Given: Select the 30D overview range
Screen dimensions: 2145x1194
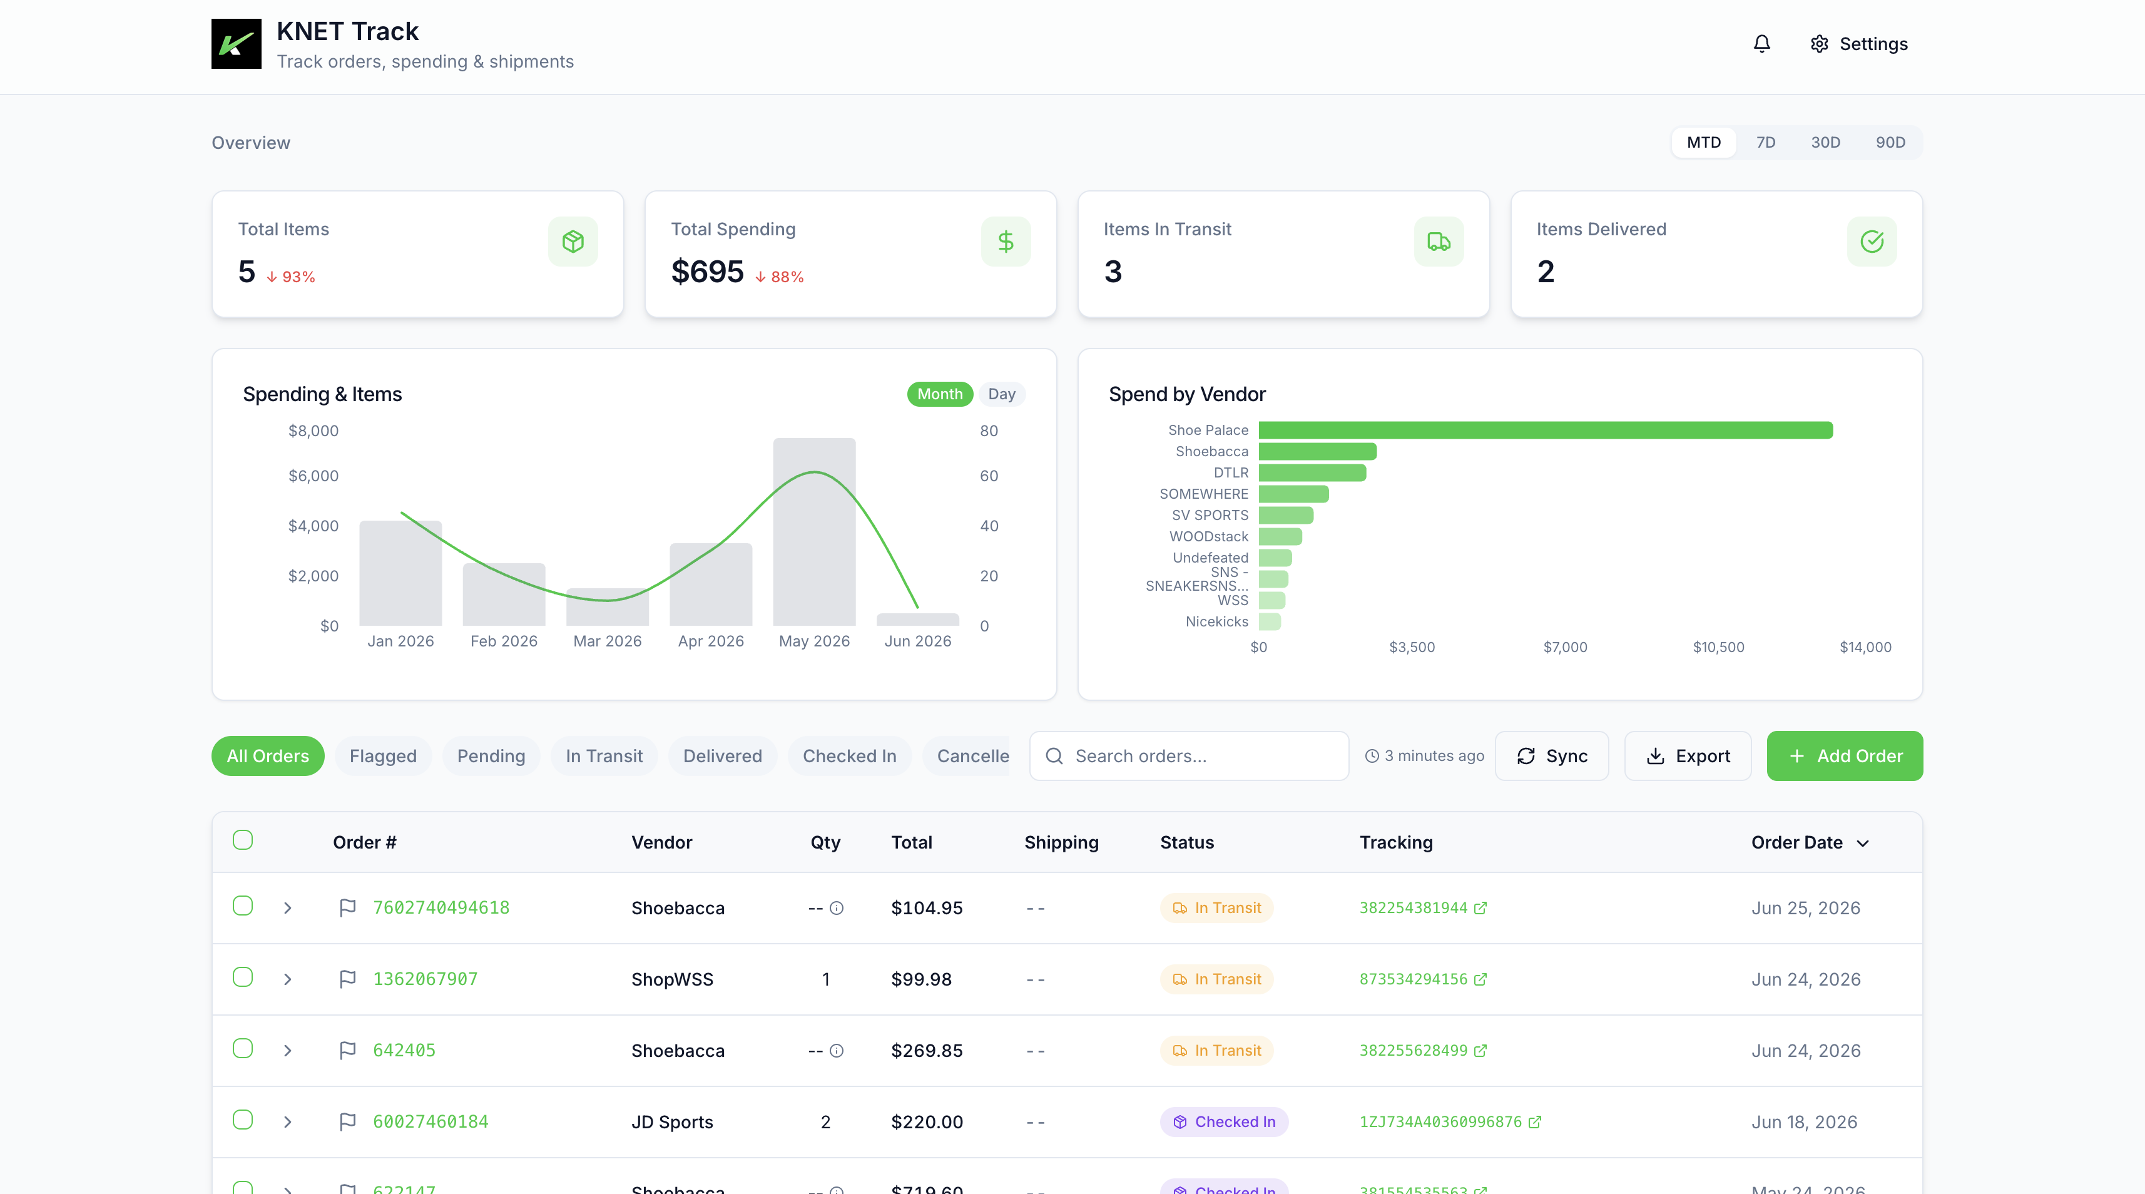Looking at the screenshot, I should [x=1825, y=143].
